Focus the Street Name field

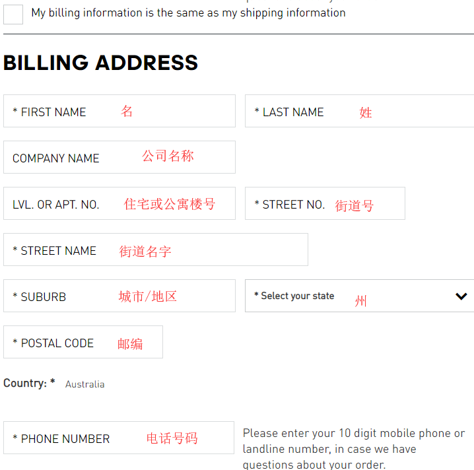click(155, 250)
